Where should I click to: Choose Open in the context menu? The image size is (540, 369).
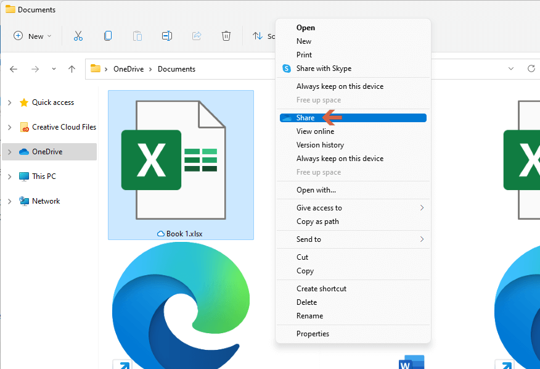(353, 28)
